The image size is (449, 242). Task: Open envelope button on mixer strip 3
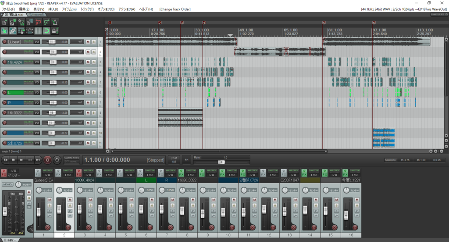(90, 216)
